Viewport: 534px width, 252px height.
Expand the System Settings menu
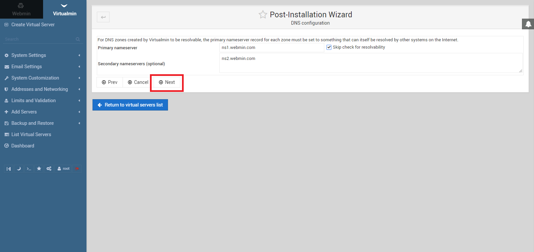tap(43, 55)
